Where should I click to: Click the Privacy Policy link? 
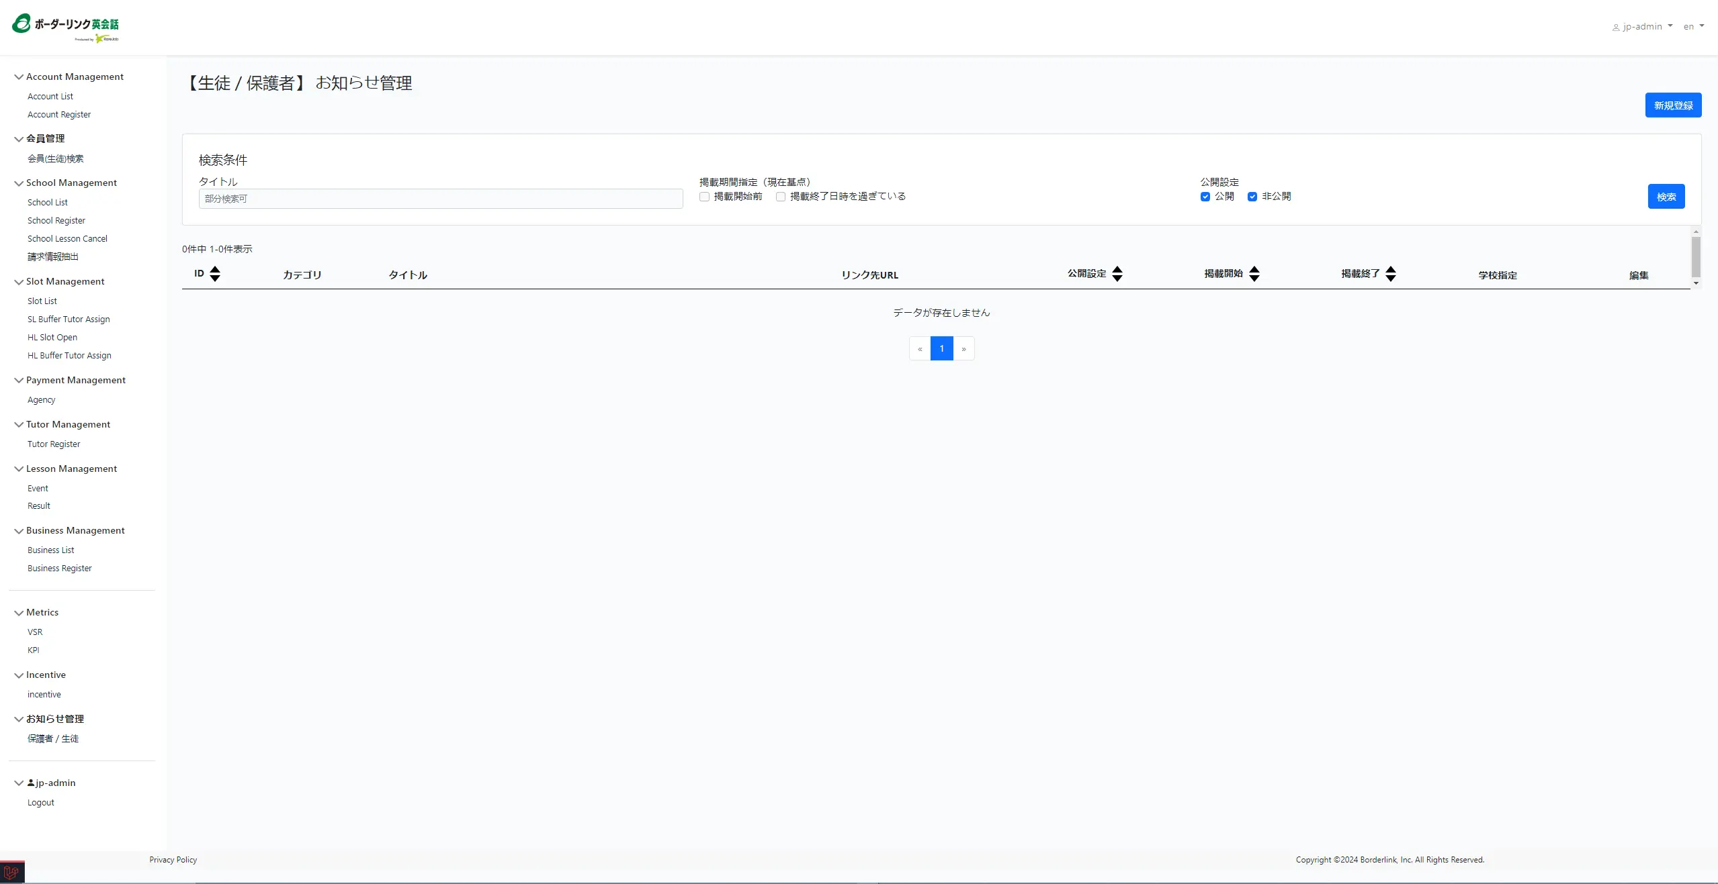(x=173, y=860)
